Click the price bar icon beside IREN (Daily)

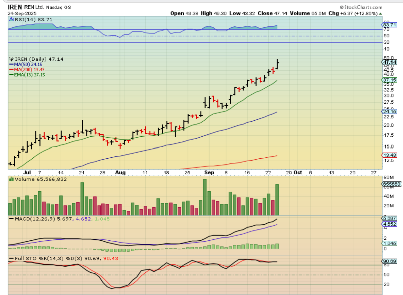click(x=11, y=59)
